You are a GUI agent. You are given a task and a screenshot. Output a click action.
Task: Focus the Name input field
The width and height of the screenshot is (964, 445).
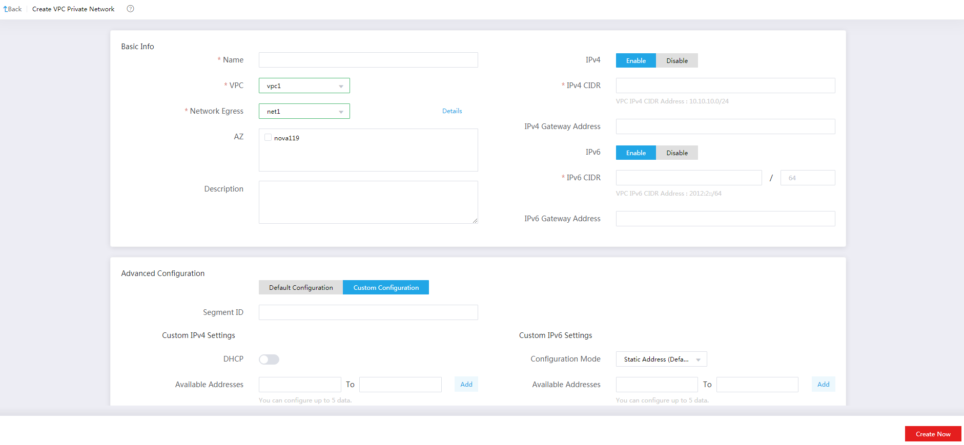point(368,60)
